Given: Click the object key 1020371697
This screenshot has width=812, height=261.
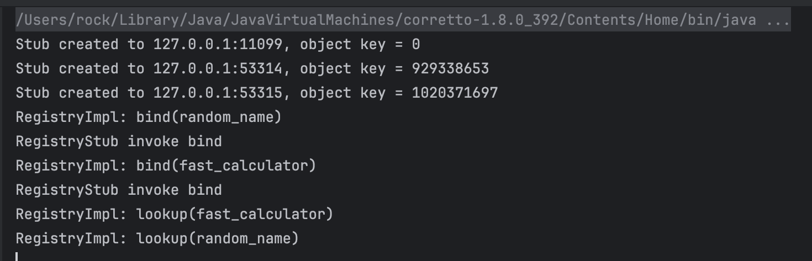Looking at the screenshot, I should pyautogui.click(x=455, y=93).
